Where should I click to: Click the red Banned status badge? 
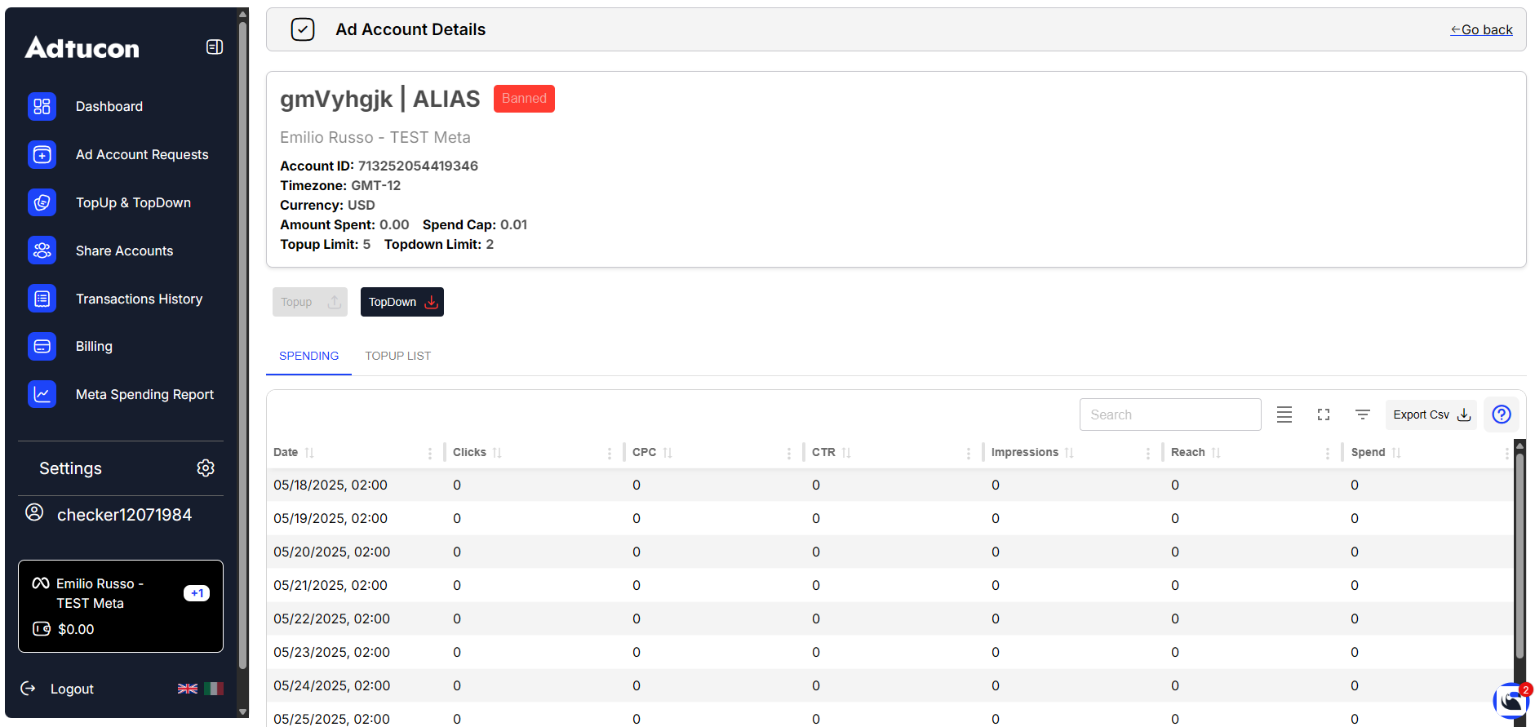[x=524, y=99]
